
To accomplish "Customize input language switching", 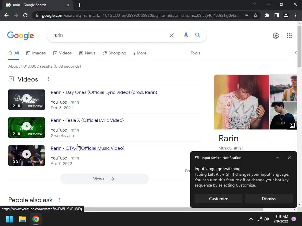I will tap(219, 199).
